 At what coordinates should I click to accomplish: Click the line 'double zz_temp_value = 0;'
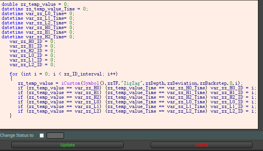click(x=35, y=4)
